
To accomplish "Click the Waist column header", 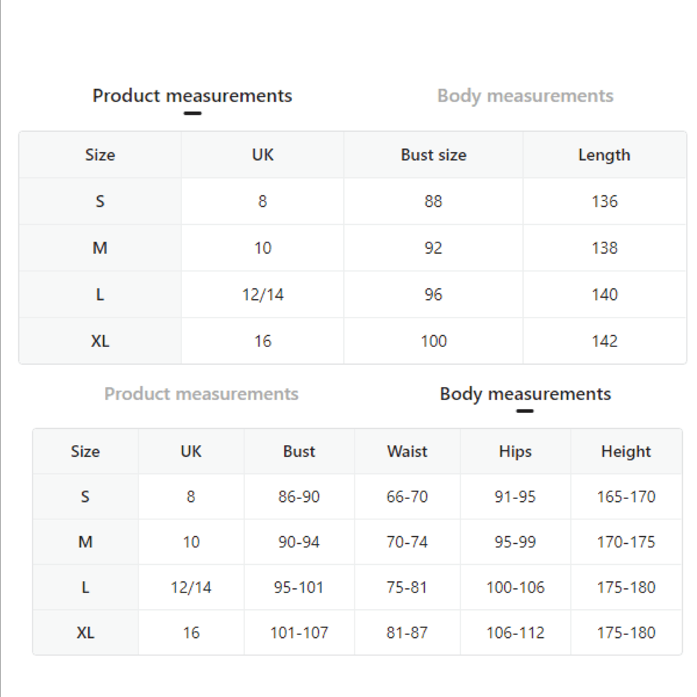I will (x=407, y=451).
